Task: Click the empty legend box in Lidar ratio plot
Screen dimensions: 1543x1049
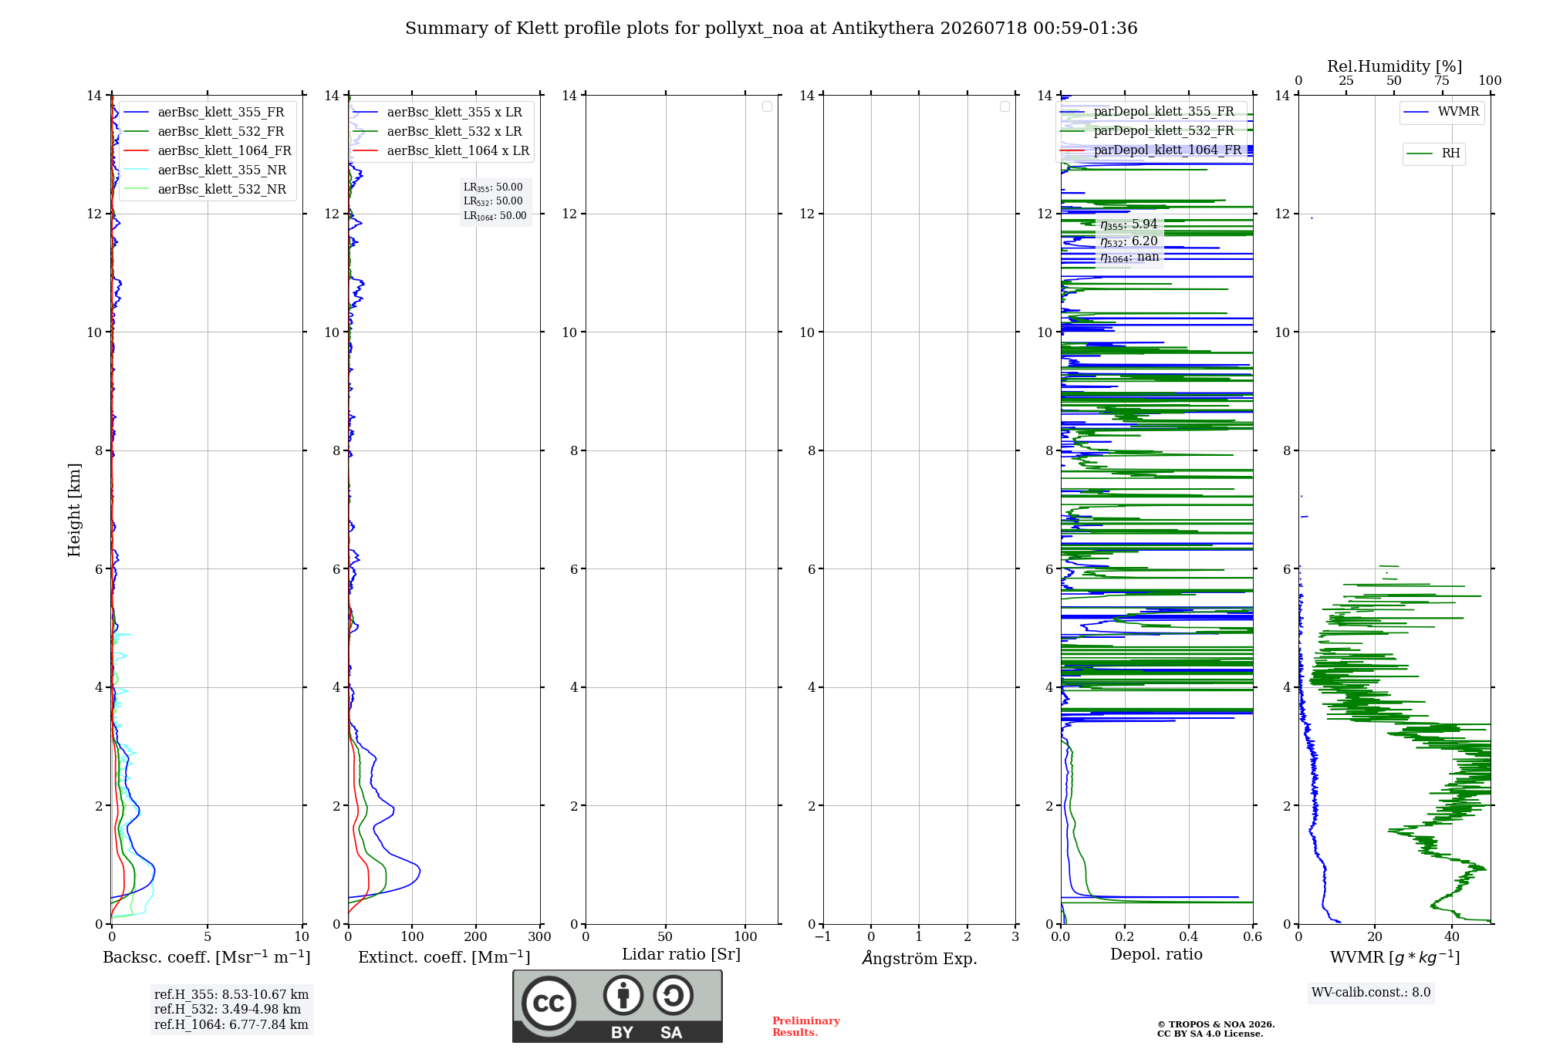Action: point(767,106)
